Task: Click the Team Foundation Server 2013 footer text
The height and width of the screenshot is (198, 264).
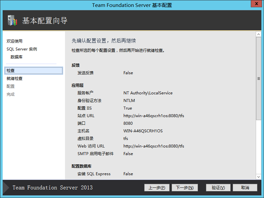Action: pyautogui.click(x=52, y=187)
